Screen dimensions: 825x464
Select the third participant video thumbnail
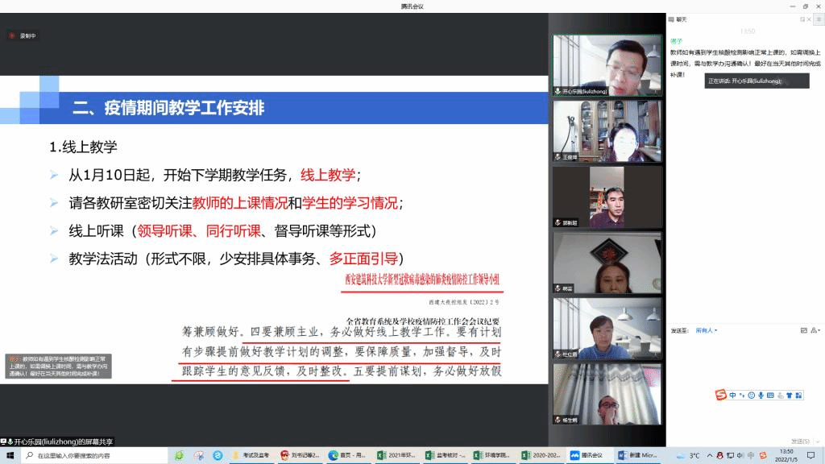[607, 197]
